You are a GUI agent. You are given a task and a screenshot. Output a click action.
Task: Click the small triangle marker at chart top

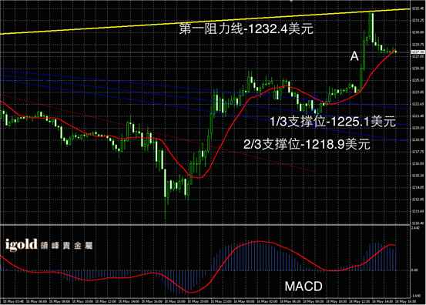(291, 1)
